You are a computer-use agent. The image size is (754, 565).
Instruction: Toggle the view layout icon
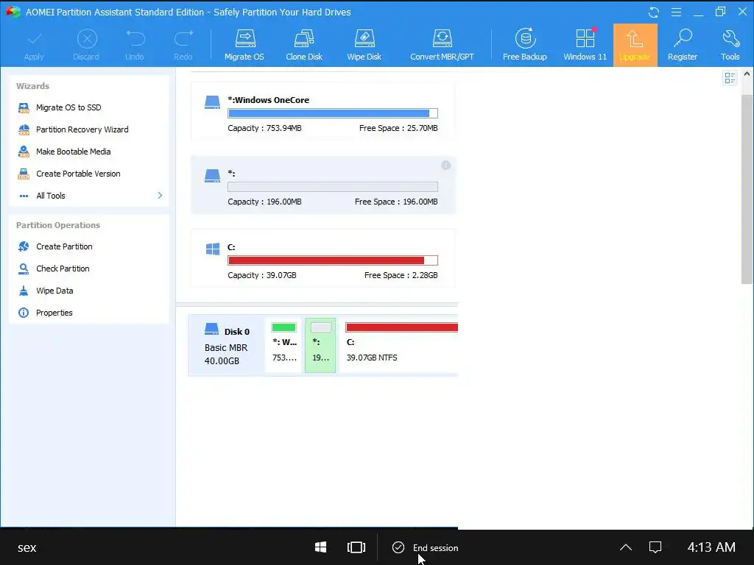tap(730, 78)
